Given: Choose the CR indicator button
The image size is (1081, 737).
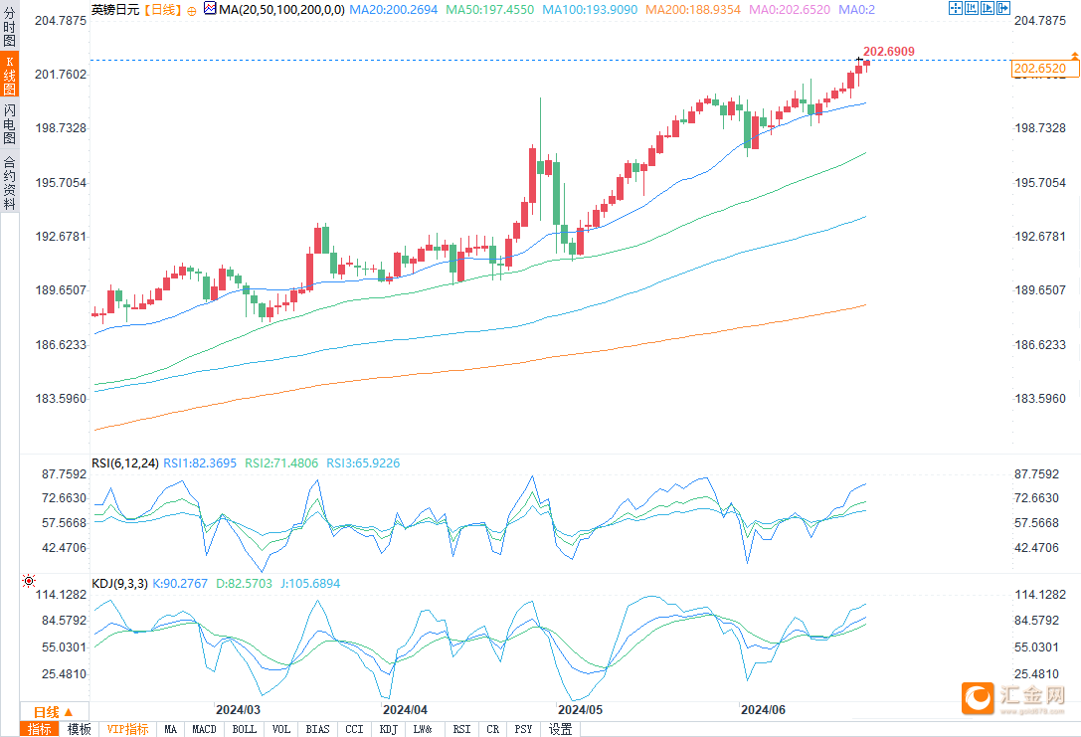Looking at the screenshot, I should pos(492,729).
